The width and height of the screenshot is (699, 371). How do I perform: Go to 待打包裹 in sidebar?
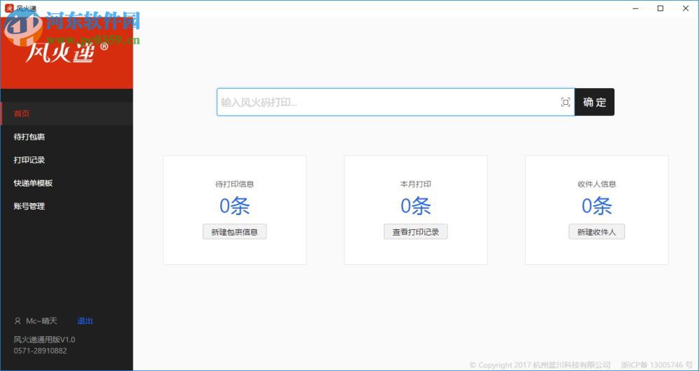click(x=66, y=137)
